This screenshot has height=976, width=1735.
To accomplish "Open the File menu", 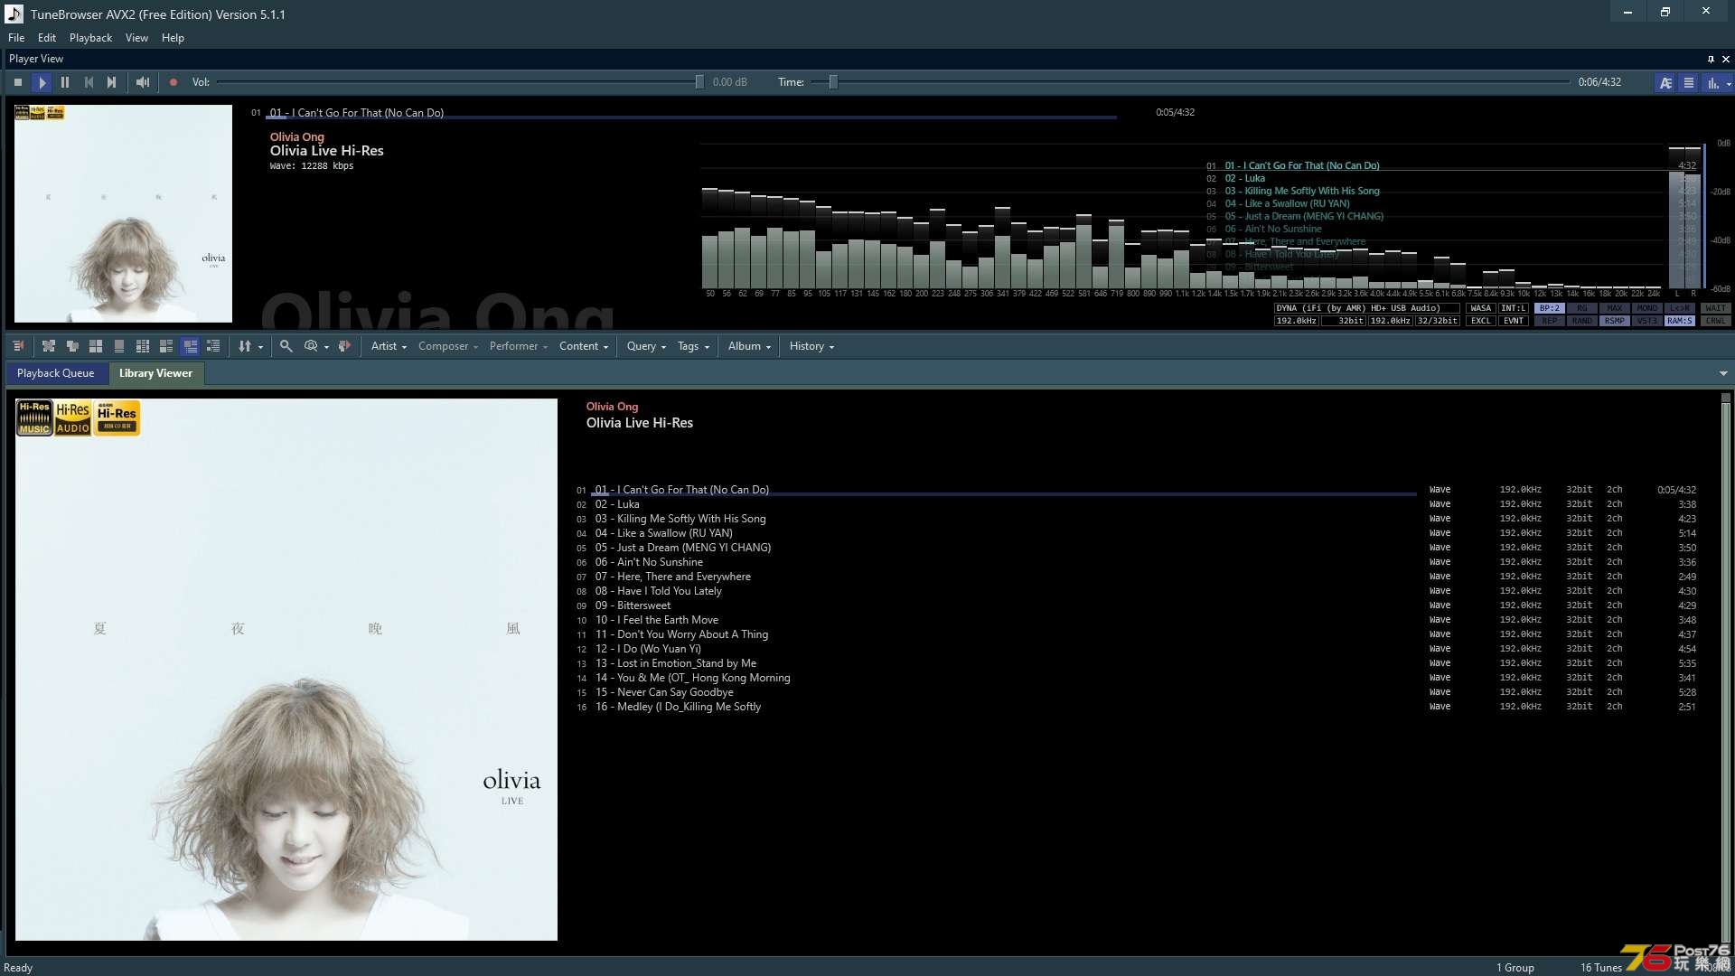I will 16,38.
